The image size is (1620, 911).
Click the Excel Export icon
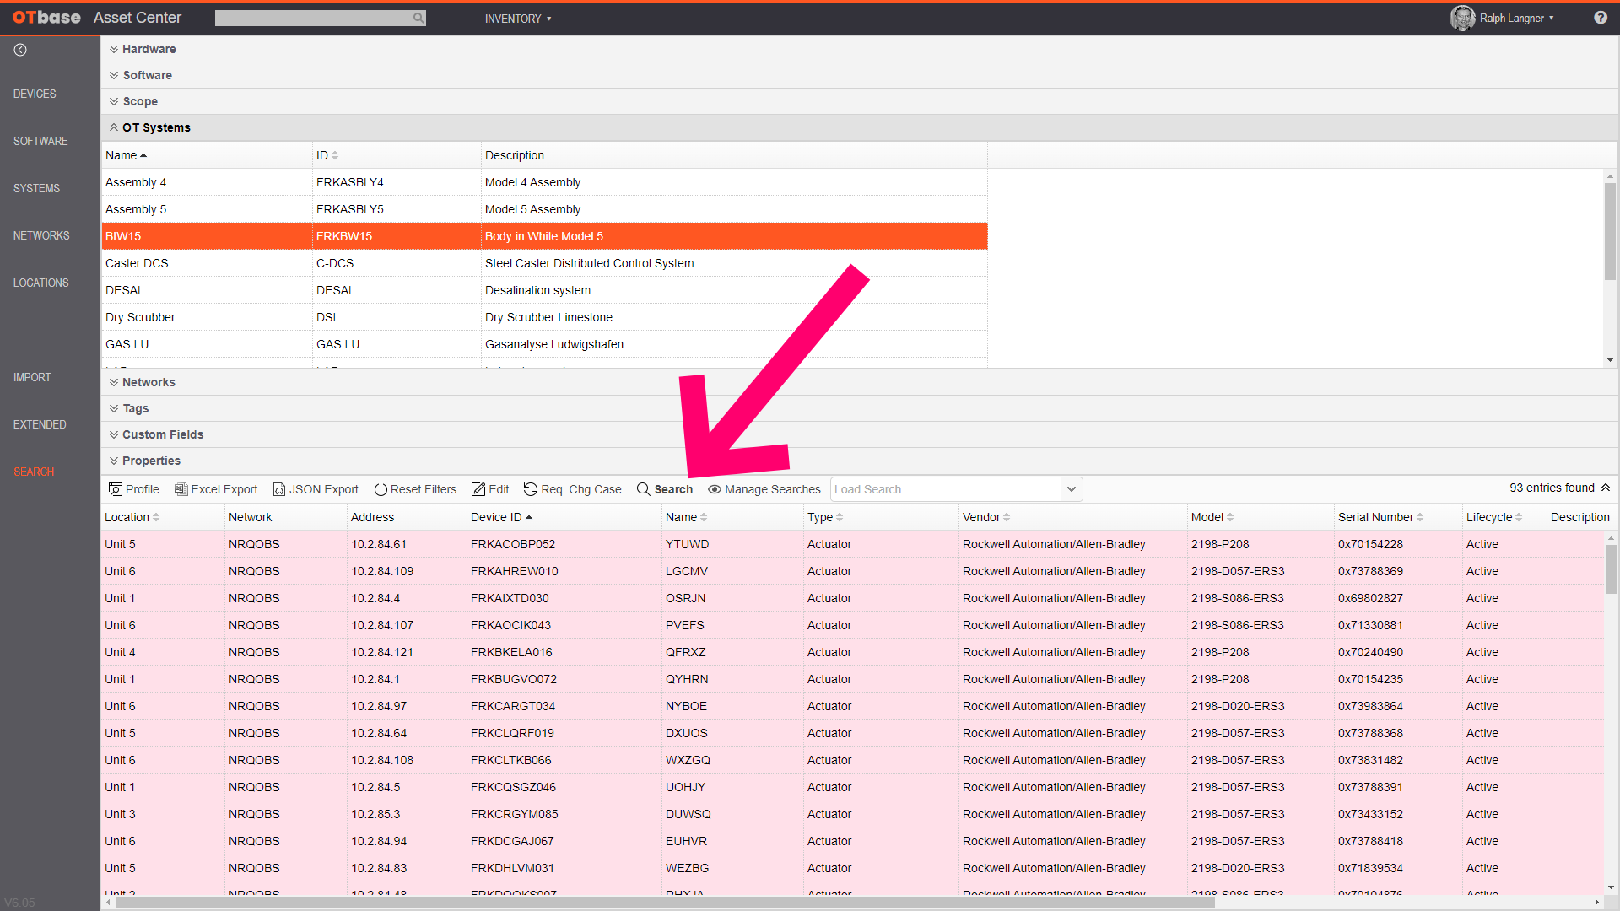click(215, 489)
